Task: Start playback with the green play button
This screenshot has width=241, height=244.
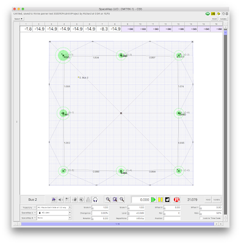Action: (154, 199)
